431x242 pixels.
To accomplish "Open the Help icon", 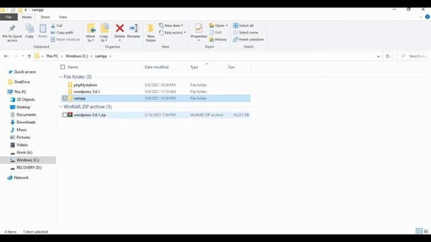I will click(x=428, y=17).
